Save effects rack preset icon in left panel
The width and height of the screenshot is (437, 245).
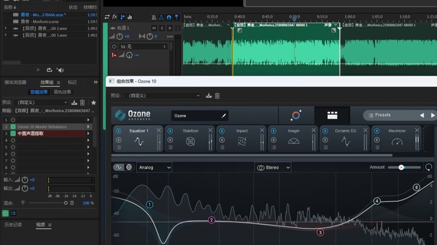pyautogui.click(x=74, y=102)
